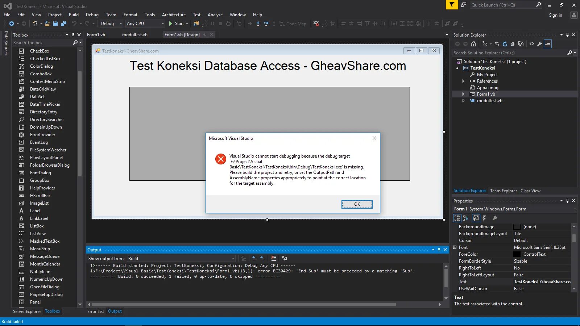Open the Show output from Build dropdown
This screenshot has width=580, height=326.
(181, 258)
